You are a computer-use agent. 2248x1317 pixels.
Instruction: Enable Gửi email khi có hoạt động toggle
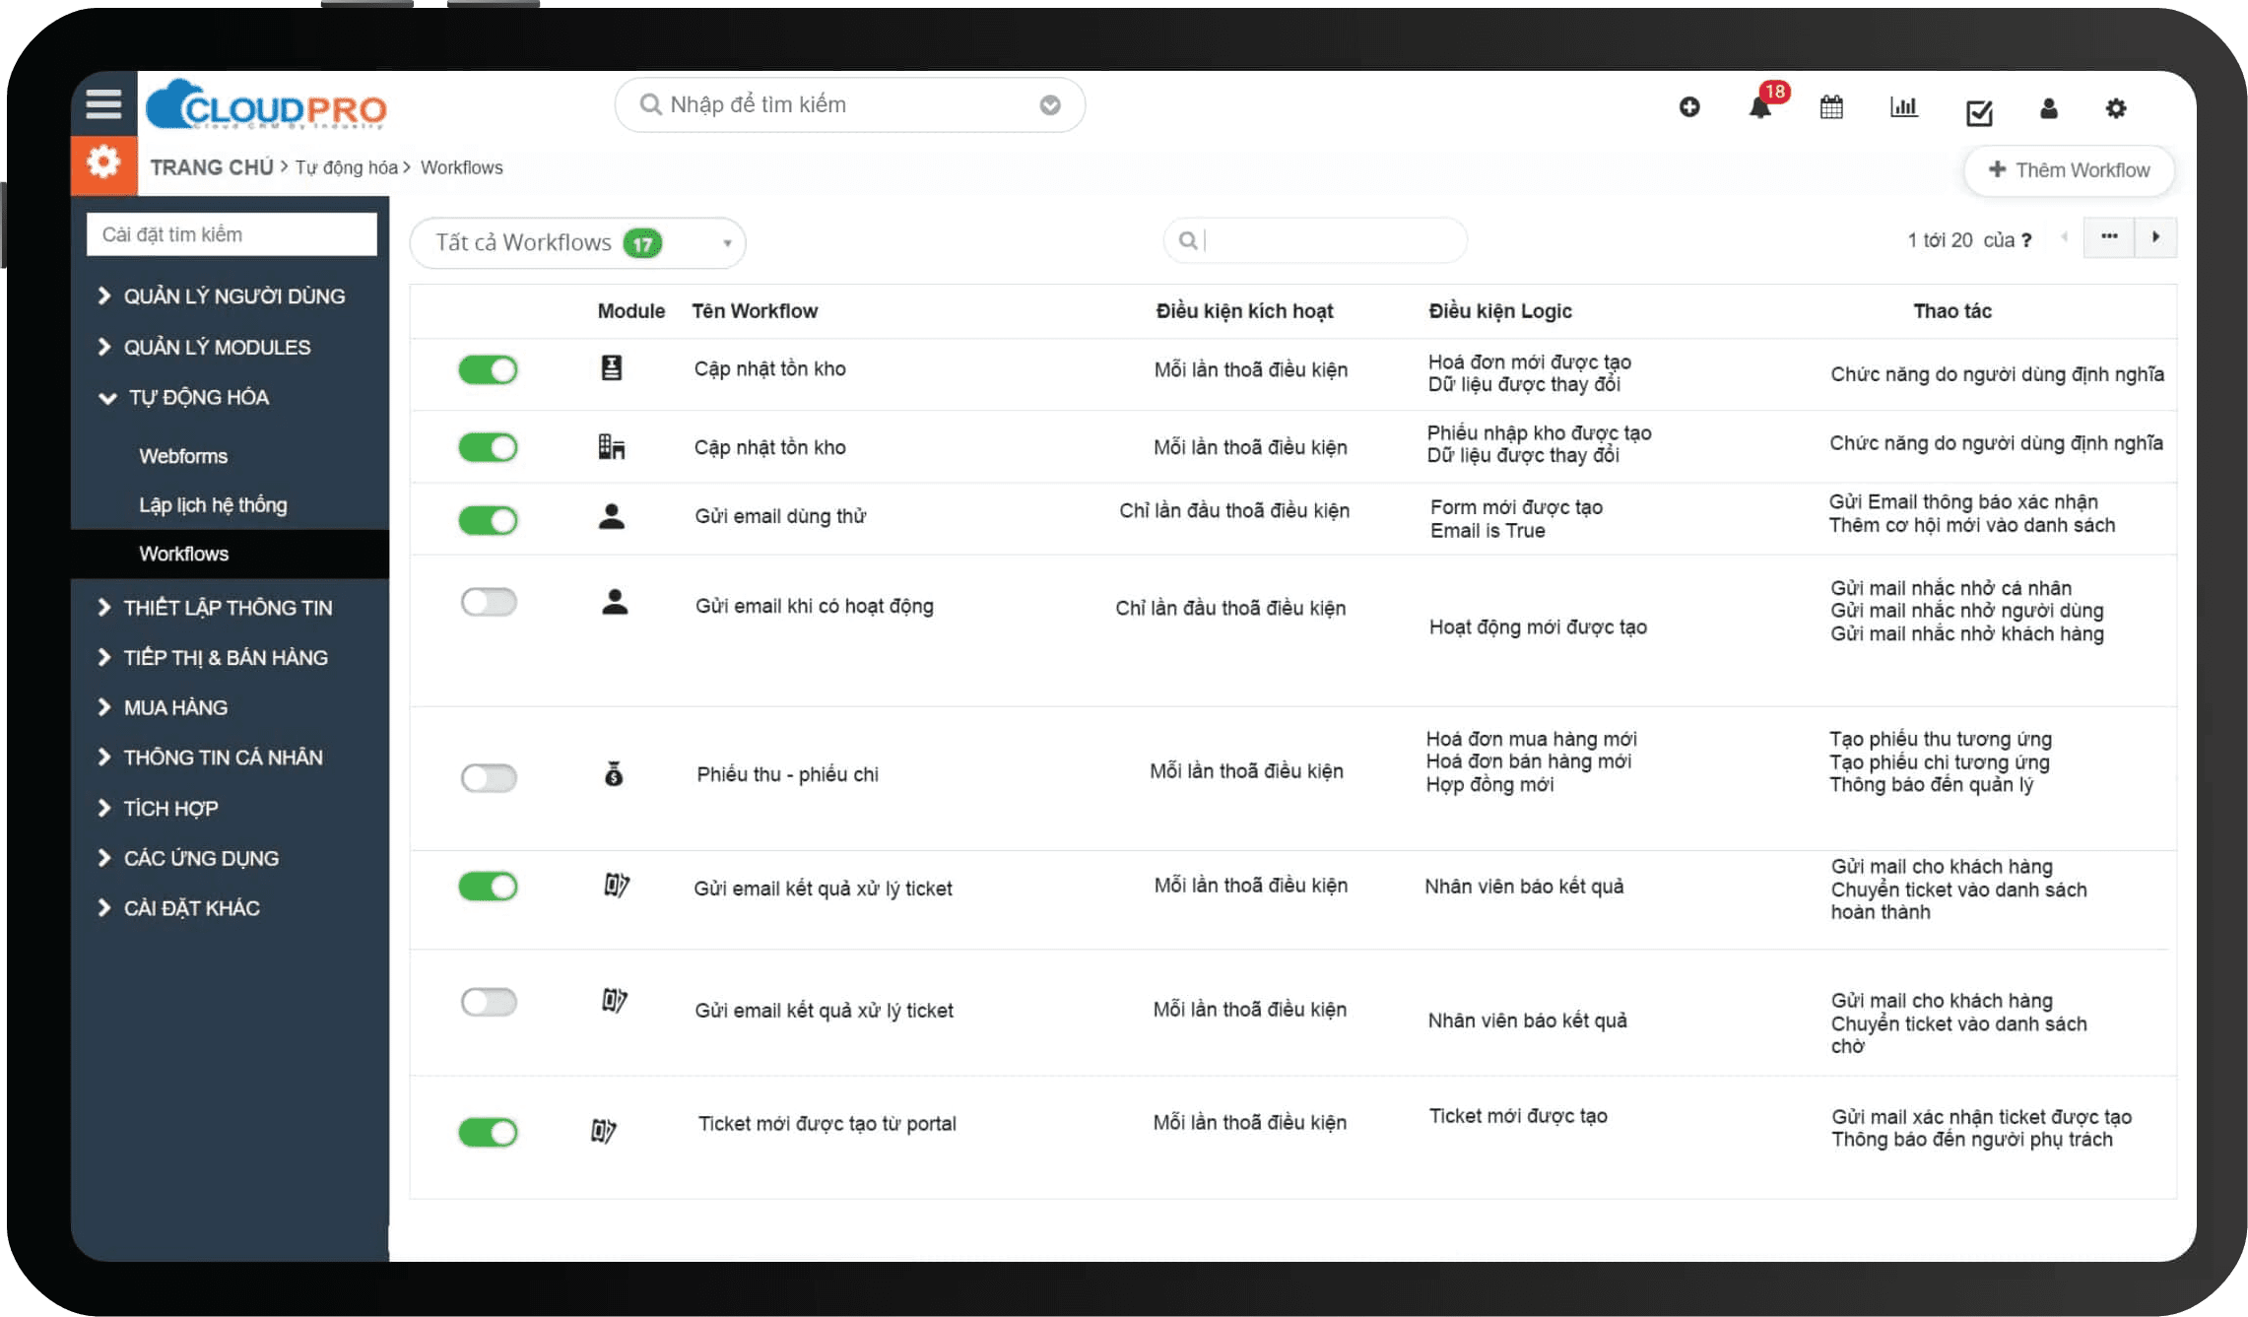coord(488,602)
